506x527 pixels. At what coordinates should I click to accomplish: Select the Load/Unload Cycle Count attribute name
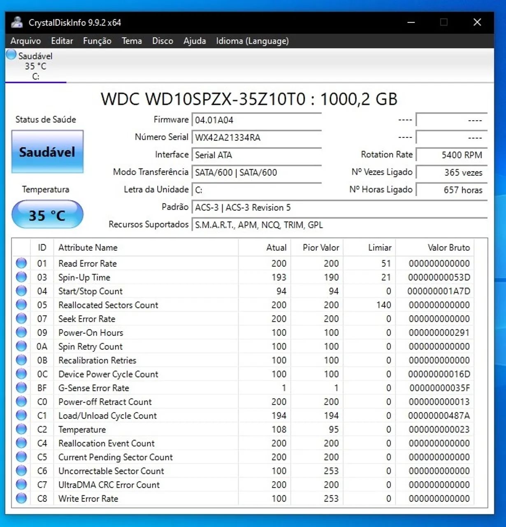107,416
